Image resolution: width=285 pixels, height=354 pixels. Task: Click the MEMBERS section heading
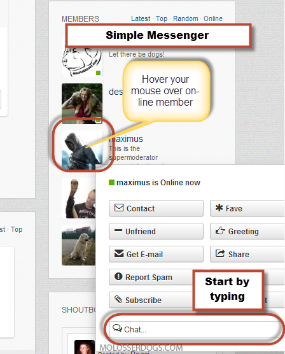coord(80,18)
